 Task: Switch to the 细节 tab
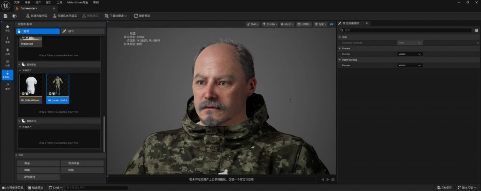pos(82,31)
